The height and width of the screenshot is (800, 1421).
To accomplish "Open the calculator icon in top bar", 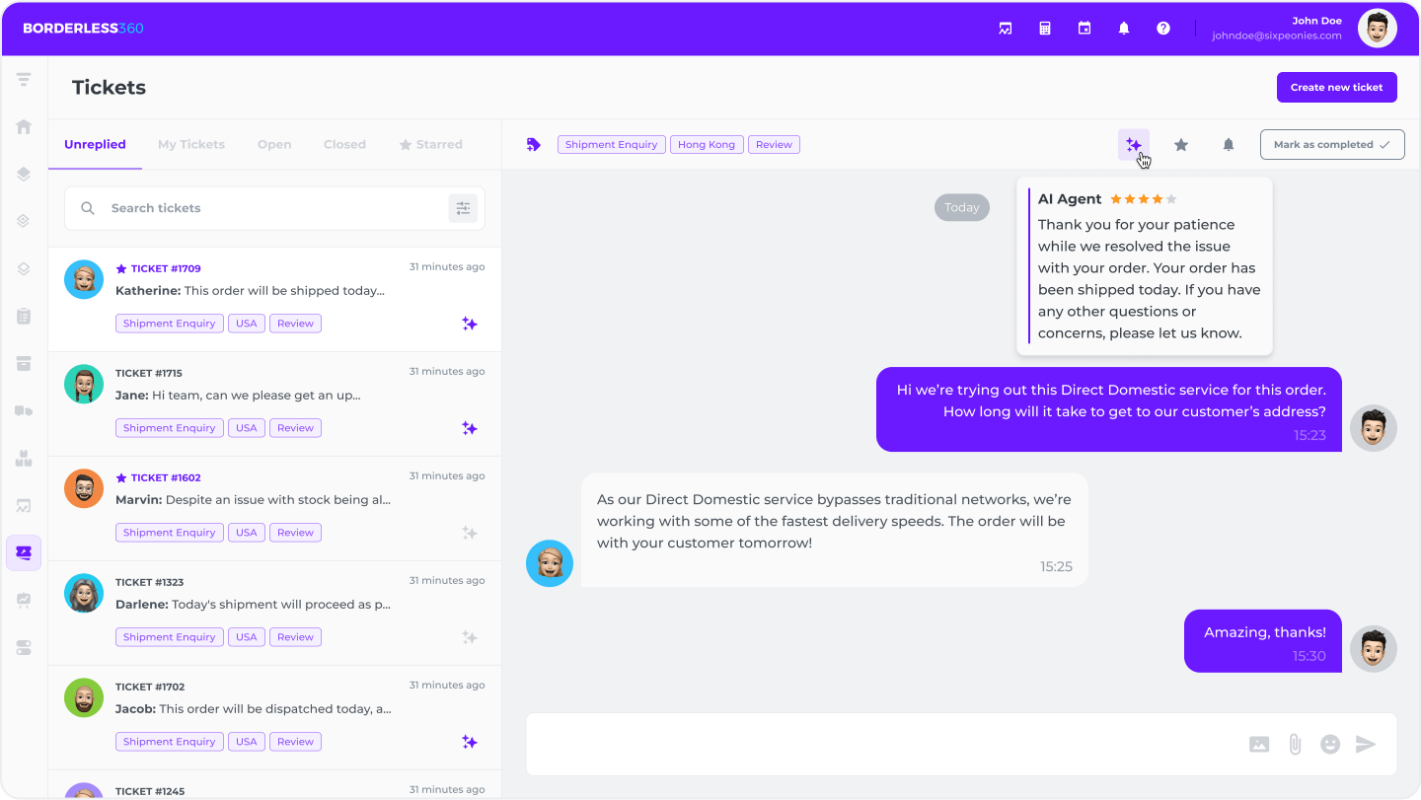I will (1044, 29).
